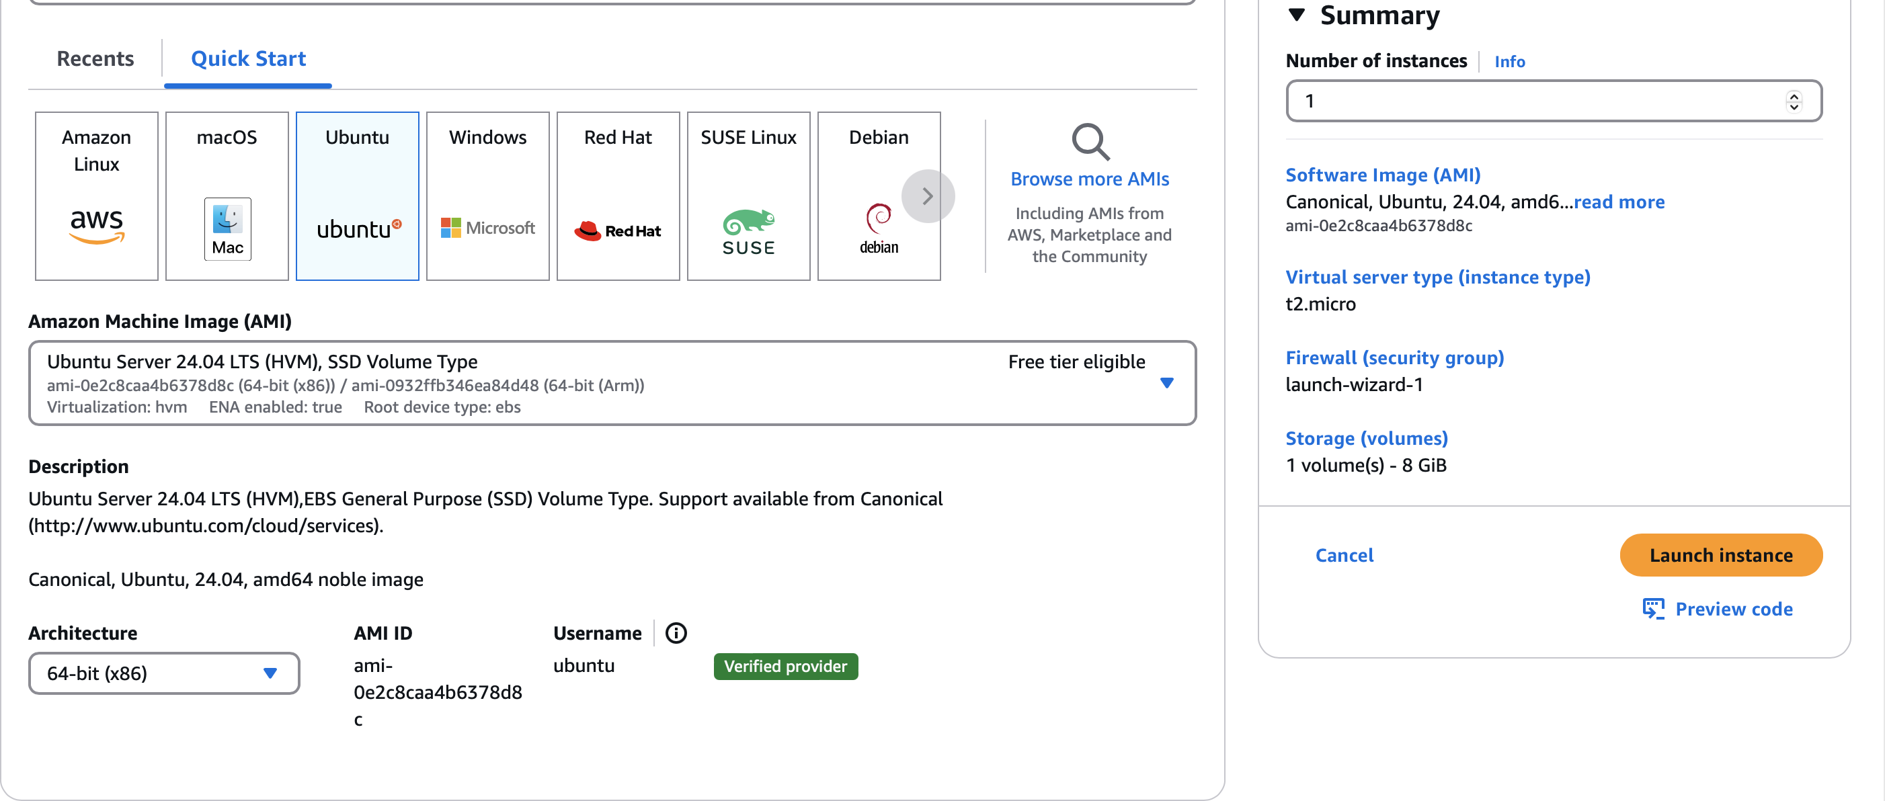This screenshot has height=801, width=1885.
Task: Switch to the Quick Start tab
Action: pyautogui.click(x=248, y=58)
